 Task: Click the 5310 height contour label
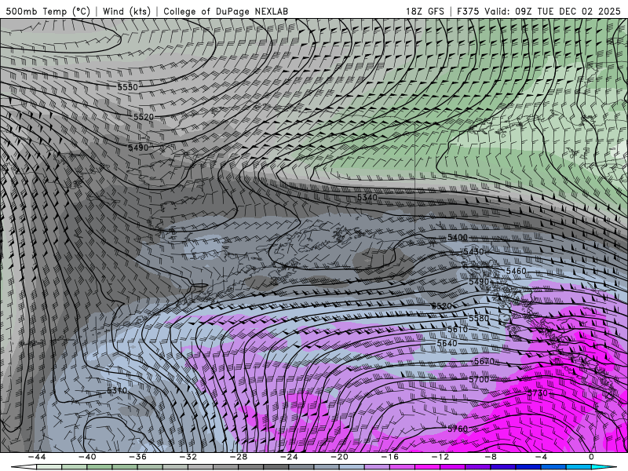(117, 390)
